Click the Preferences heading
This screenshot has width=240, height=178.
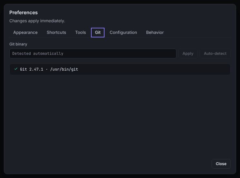coord(24,13)
